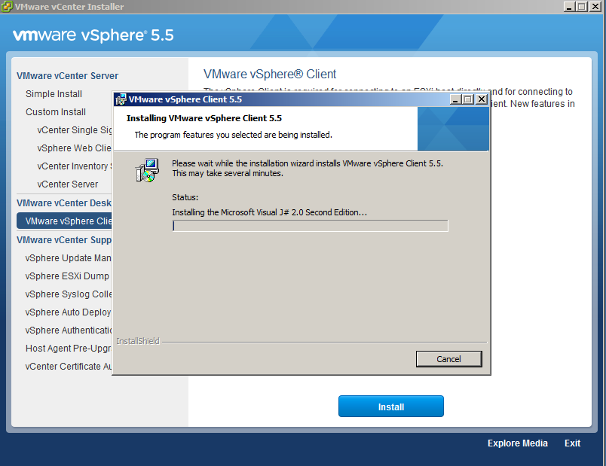Select vSphere ESXi Dump Collector
Image resolution: width=606 pixels, height=466 pixels.
pyautogui.click(x=67, y=276)
